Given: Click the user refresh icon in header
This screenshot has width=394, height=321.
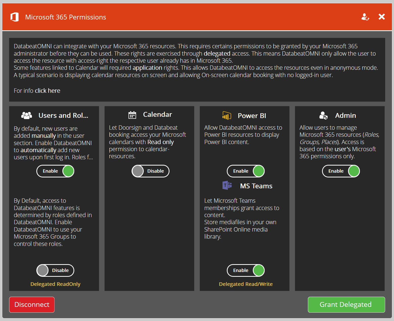Looking at the screenshot, I should click(365, 17).
